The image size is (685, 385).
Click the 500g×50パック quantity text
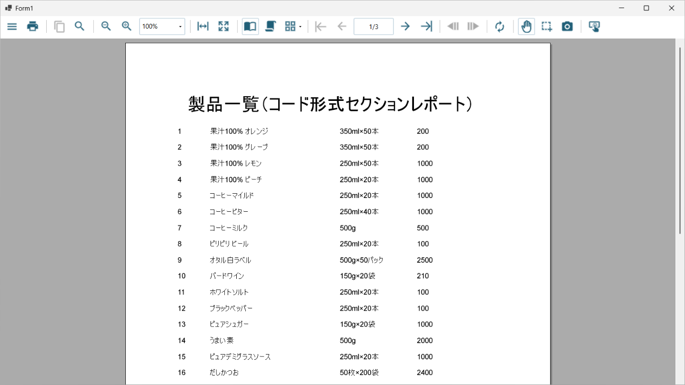tap(362, 260)
